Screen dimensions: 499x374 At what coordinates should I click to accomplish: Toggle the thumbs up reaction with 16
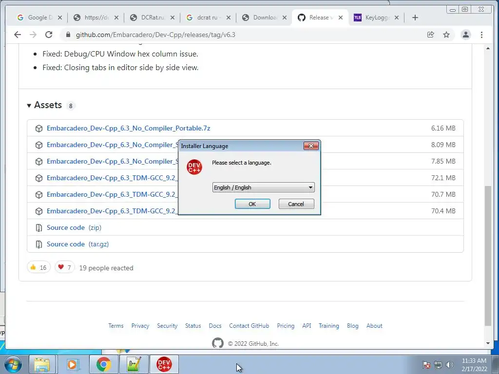pos(38,267)
